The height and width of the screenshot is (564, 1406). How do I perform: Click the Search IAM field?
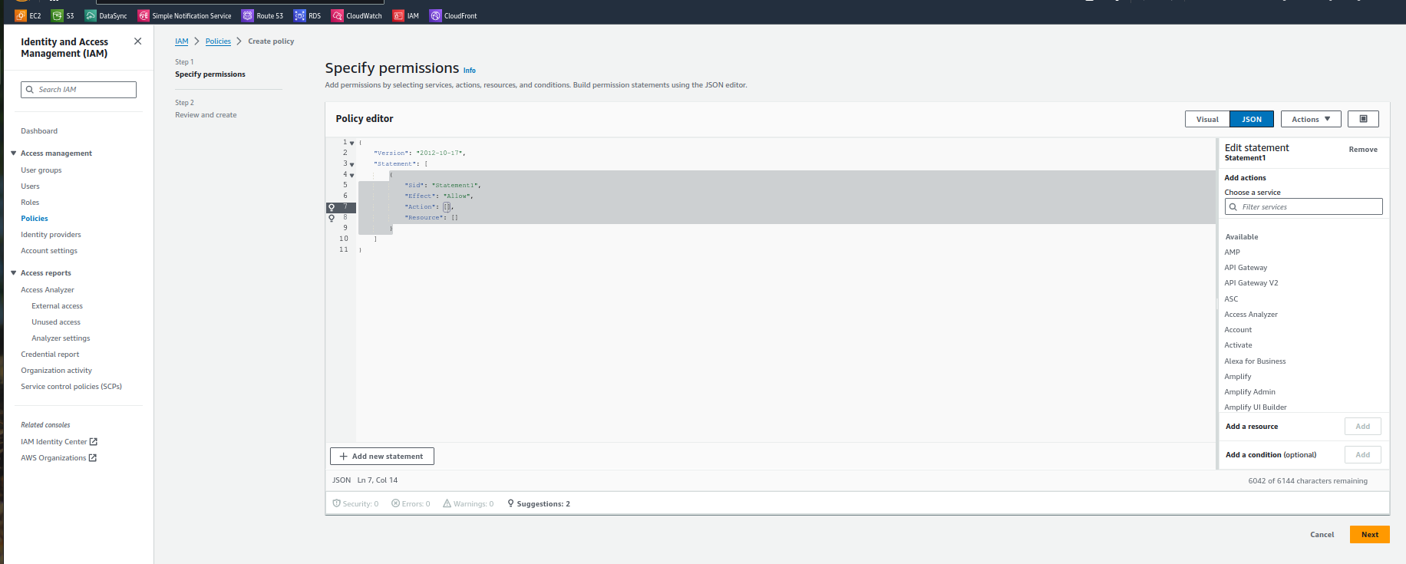point(78,90)
